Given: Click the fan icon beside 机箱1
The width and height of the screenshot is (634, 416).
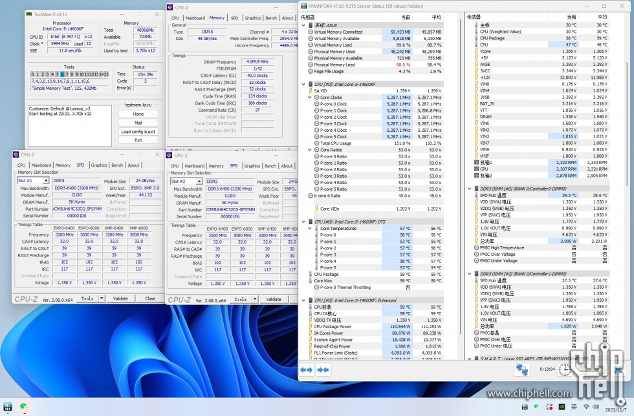Looking at the screenshot, I should pos(477,162).
